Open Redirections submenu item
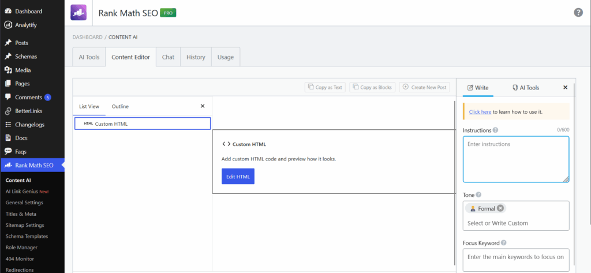 tap(20, 270)
